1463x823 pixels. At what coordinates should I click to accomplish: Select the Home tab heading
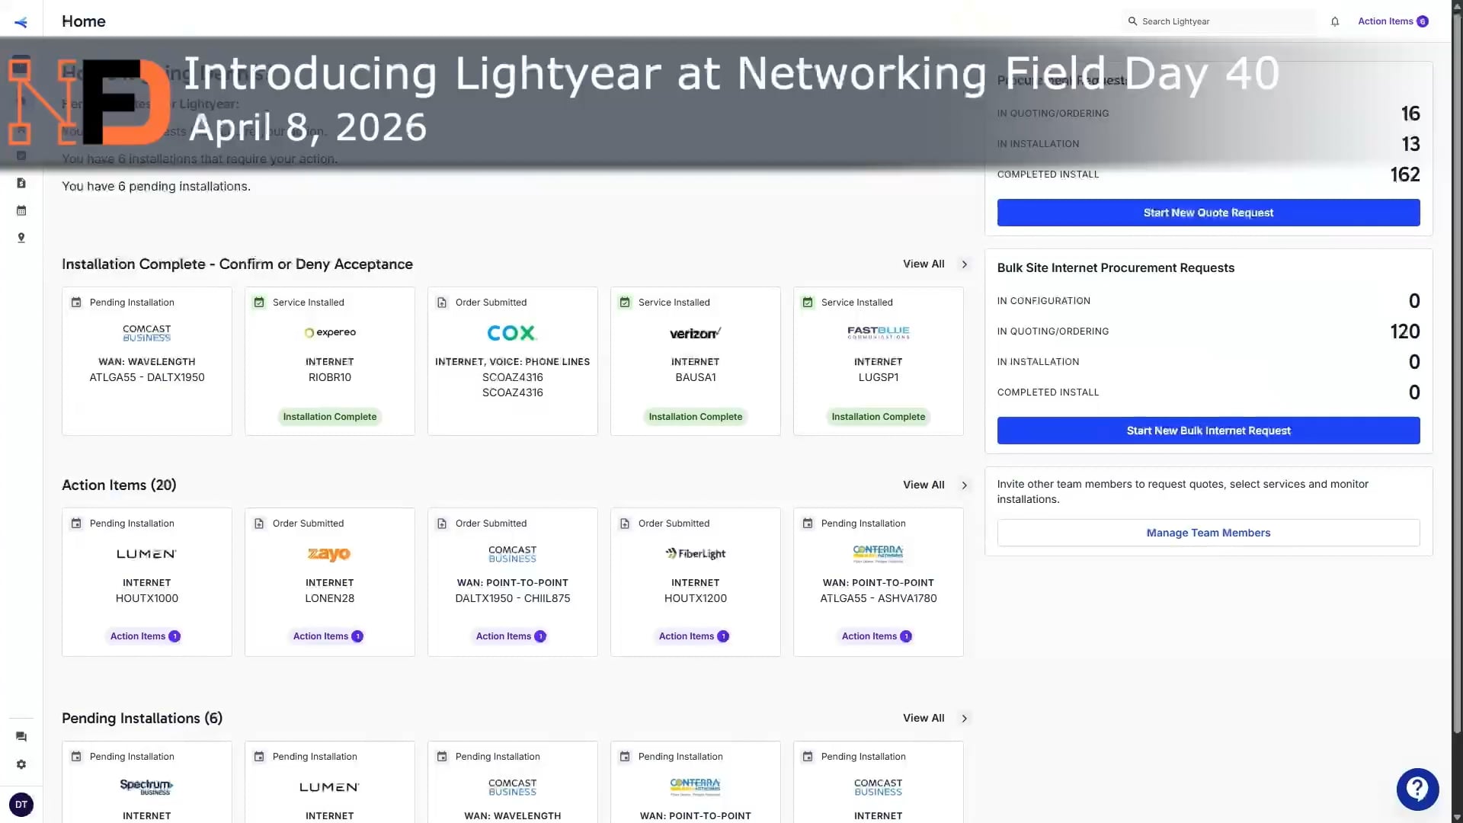tap(83, 21)
